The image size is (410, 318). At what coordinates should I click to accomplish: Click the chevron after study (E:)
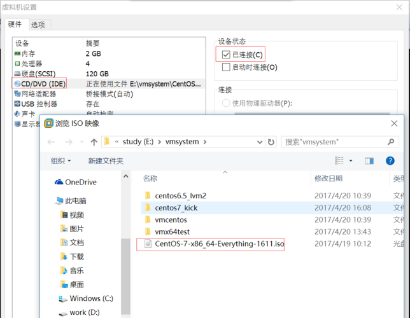[x=160, y=142]
